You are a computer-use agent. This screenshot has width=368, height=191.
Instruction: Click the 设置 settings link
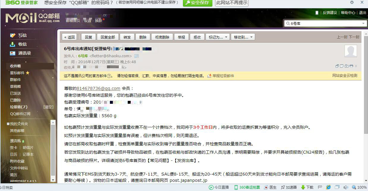88,21
